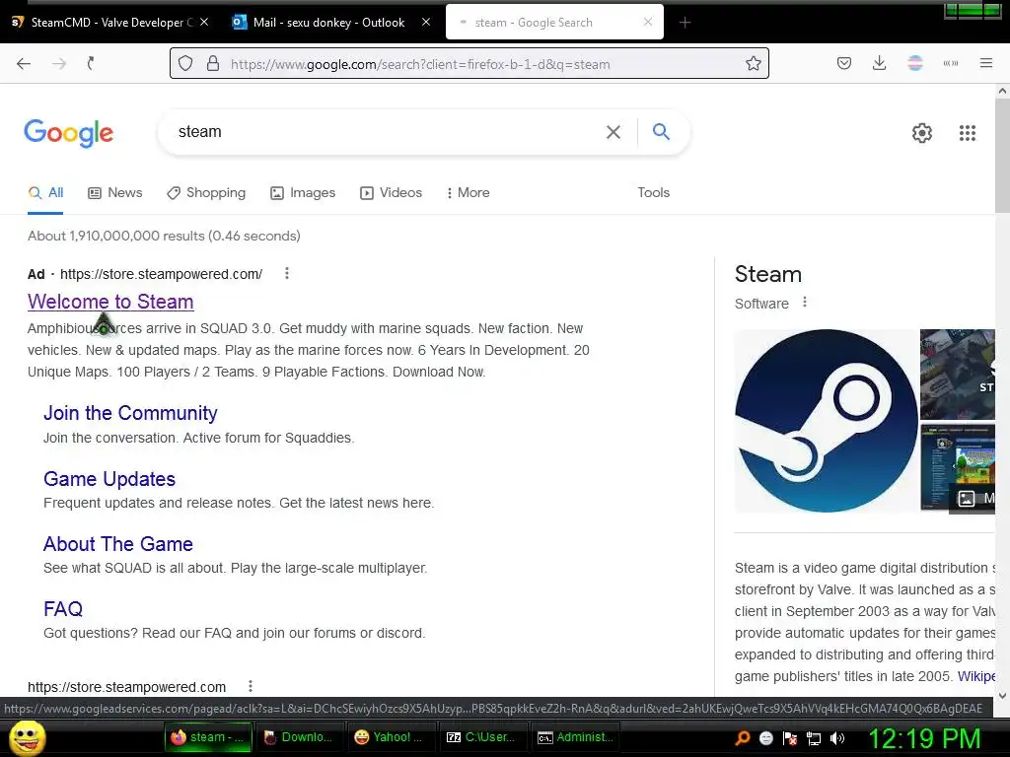
Task: Switch to the Outlook Mail tab
Action: click(x=328, y=23)
